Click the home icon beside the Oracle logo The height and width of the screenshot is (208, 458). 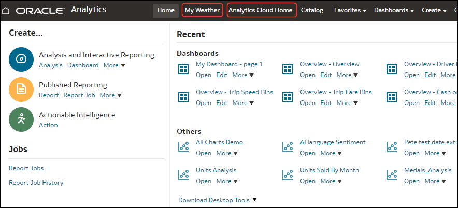pyautogui.click(x=6, y=10)
